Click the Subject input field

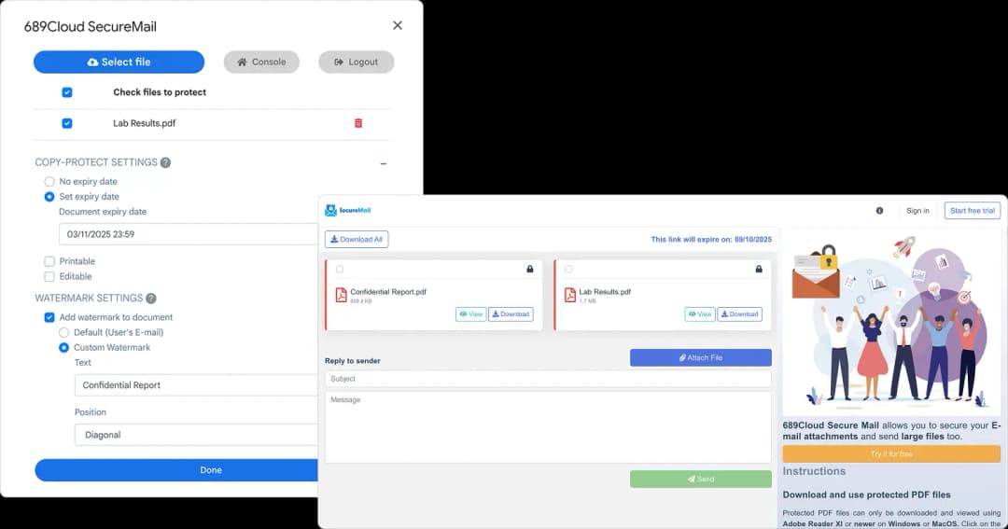point(548,379)
